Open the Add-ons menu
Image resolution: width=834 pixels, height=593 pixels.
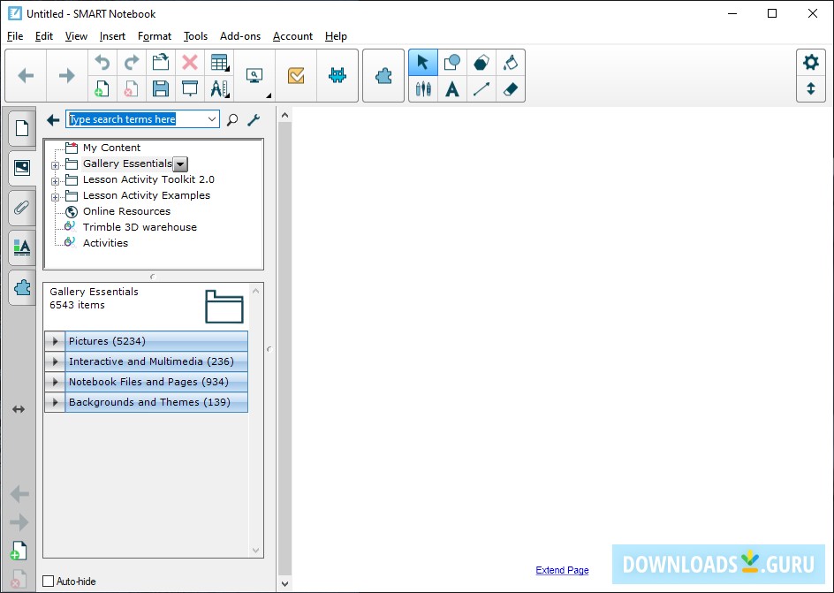coord(240,36)
